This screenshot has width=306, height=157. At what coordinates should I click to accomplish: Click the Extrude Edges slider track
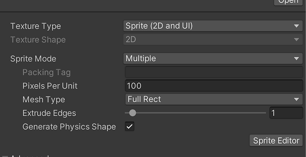(x=195, y=113)
